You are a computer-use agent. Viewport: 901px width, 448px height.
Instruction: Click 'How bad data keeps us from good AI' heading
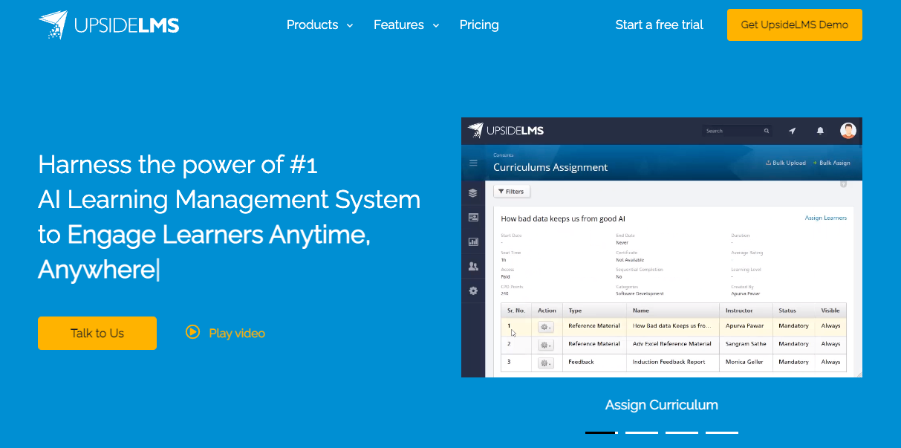coord(563,219)
